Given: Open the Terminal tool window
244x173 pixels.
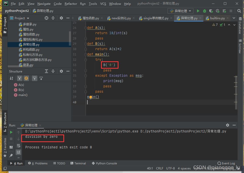Looking at the screenshot, I should (78, 163).
